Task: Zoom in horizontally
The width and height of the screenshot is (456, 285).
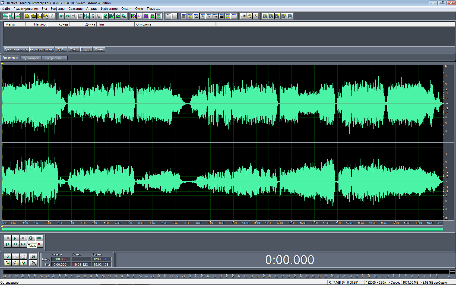Action: [x=8, y=256]
